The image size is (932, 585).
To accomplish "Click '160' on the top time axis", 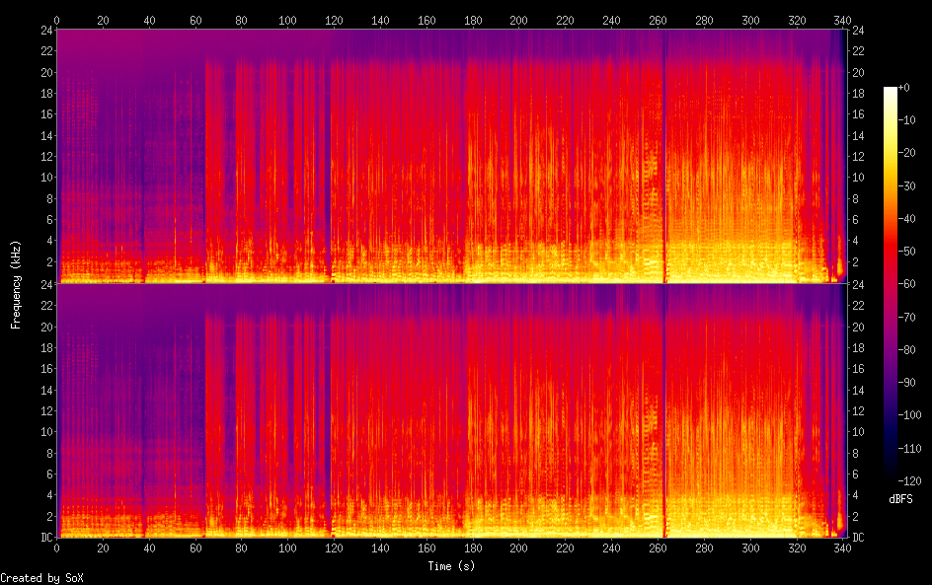I will point(427,20).
